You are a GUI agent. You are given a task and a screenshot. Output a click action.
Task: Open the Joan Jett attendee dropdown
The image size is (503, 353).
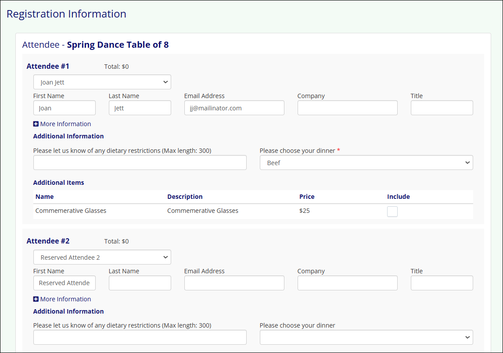pos(102,82)
